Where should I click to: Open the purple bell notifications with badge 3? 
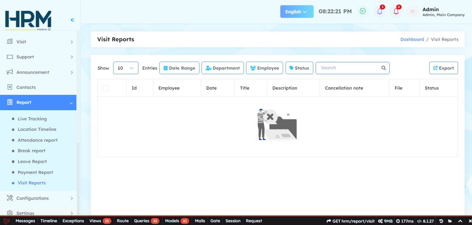[380, 12]
